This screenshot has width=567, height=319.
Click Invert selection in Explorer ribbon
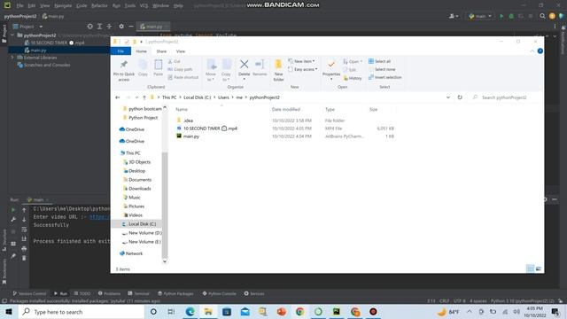(x=384, y=77)
